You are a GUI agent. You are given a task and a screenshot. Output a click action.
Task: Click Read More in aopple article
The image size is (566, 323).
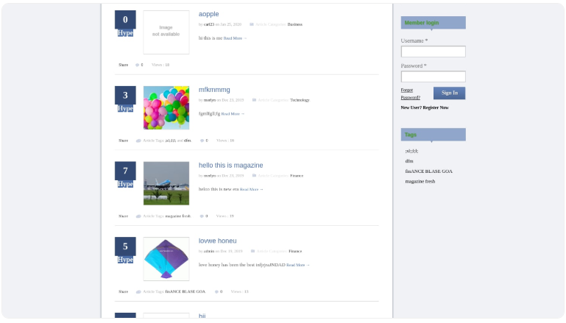coord(235,38)
